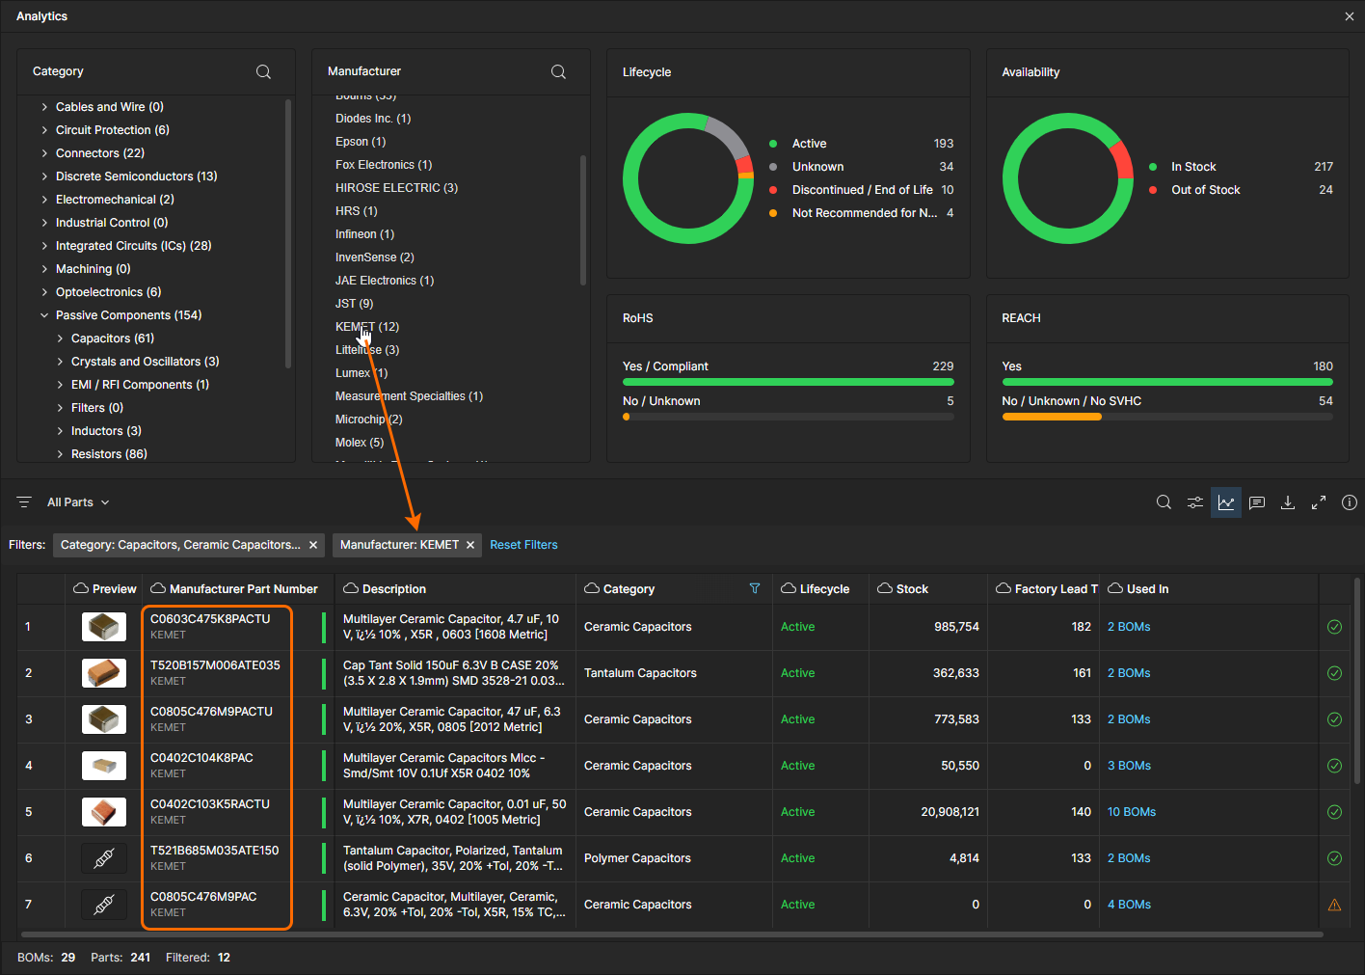The image size is (1365, 975).
Task: Click Reset Filters link
Action: point(523,545)
